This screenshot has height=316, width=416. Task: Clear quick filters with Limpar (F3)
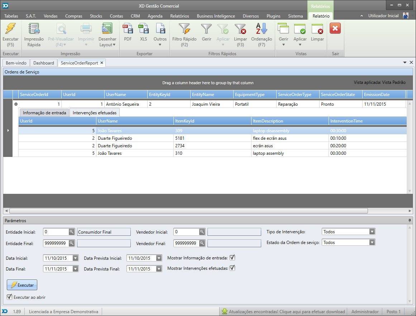[x=240, y=35]
